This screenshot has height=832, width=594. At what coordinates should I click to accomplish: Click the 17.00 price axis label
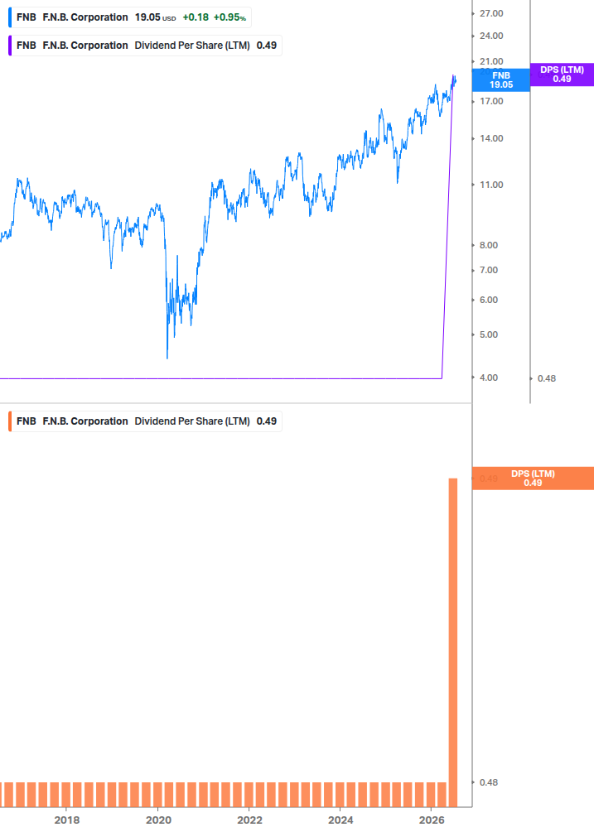point(491,101)
